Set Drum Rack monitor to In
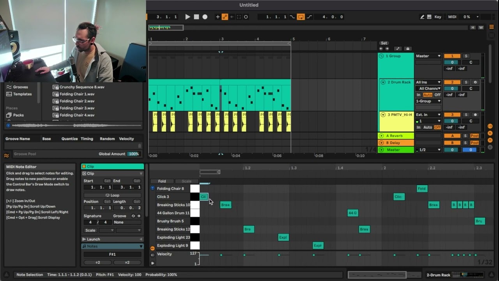499x281 pixels. pyautogui.click(x=419, y=95)
